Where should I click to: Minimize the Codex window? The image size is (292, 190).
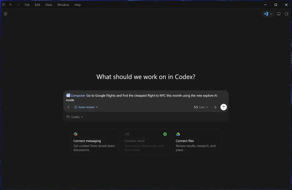click(x=266, y=5)
